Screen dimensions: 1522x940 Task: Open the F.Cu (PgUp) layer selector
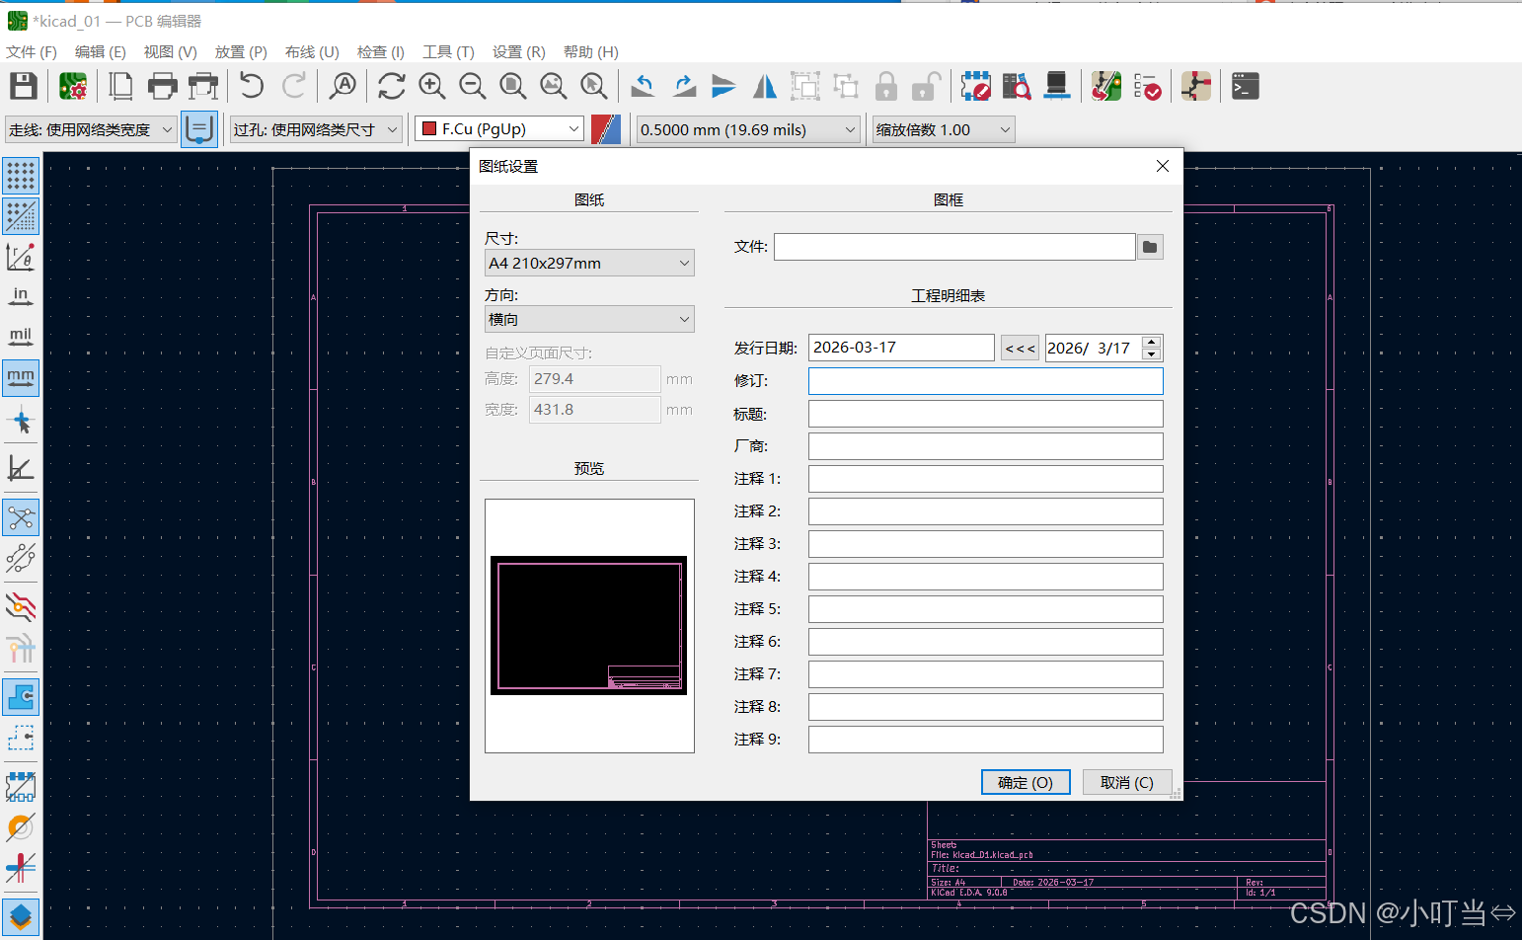coord(499,128)
